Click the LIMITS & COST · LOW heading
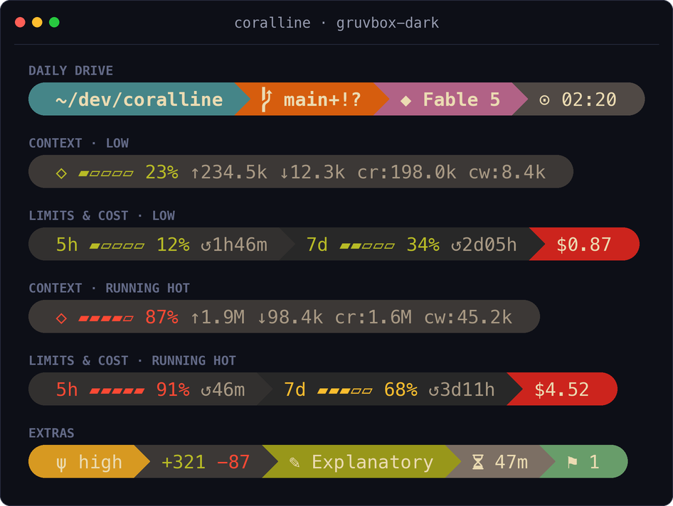This screenshot has width=673, height=506. (102, 215)
